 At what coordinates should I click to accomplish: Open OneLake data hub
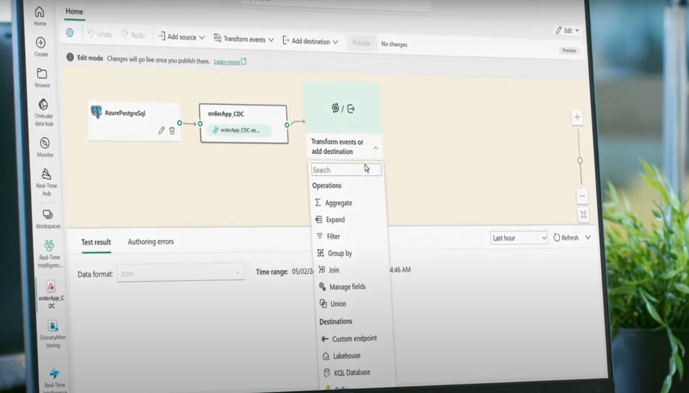[43, 112]
